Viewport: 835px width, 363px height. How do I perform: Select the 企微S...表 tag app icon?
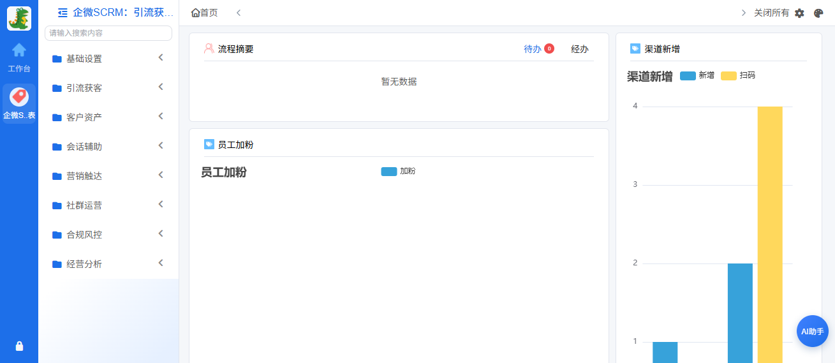[x=19, y=97]
